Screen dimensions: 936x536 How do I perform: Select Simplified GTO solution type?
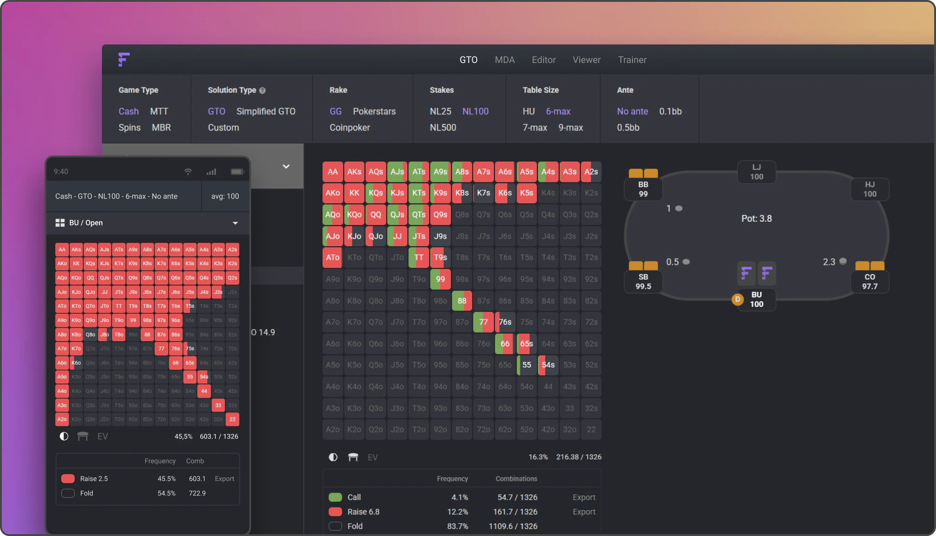[x=266, y=112]
